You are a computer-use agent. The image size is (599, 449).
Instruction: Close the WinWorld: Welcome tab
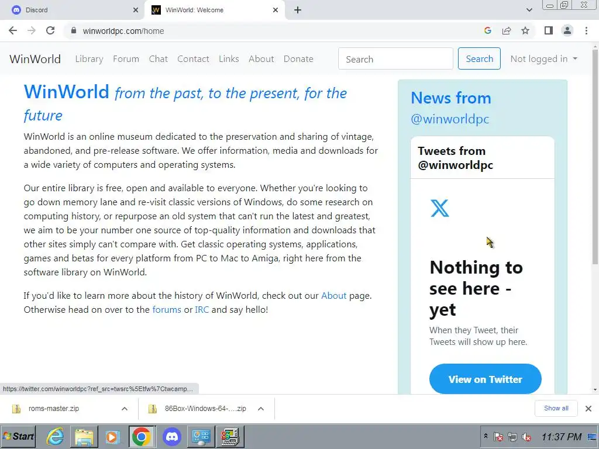pos(276,10)
